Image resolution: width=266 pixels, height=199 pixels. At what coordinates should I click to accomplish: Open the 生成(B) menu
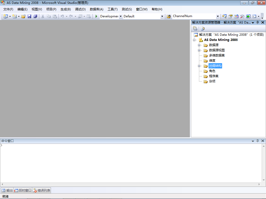pos(66,9)
